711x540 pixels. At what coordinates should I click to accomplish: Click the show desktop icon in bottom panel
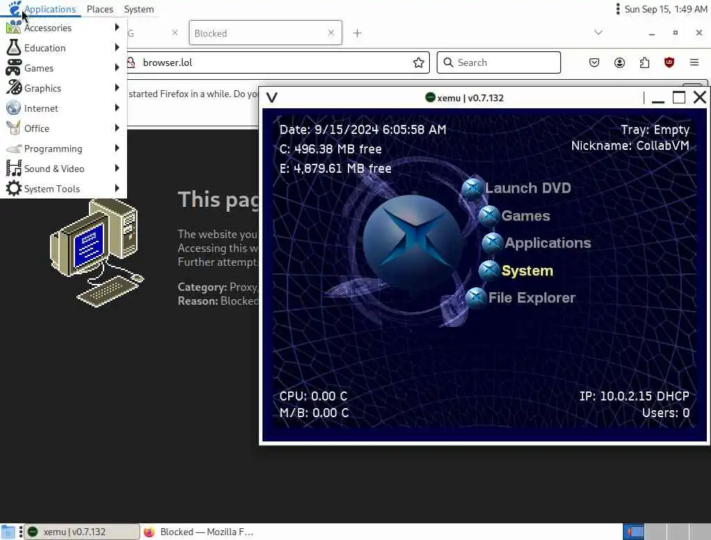click(x=8, y=532)
